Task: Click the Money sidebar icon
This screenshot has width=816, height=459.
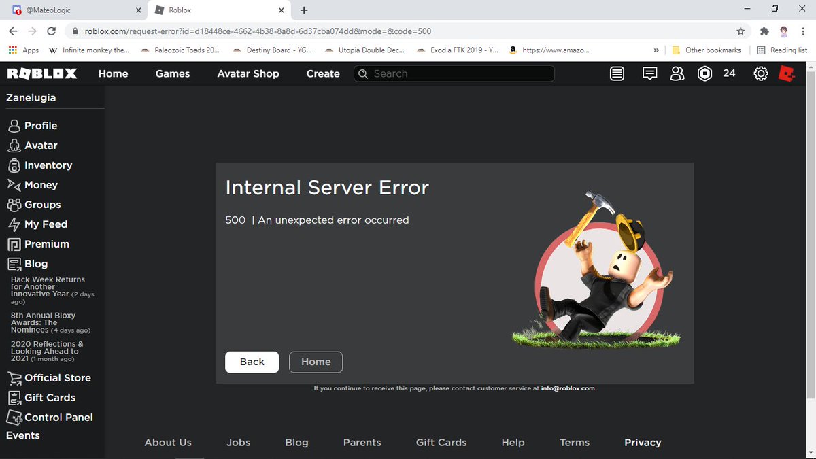Action: click(14, 185)
